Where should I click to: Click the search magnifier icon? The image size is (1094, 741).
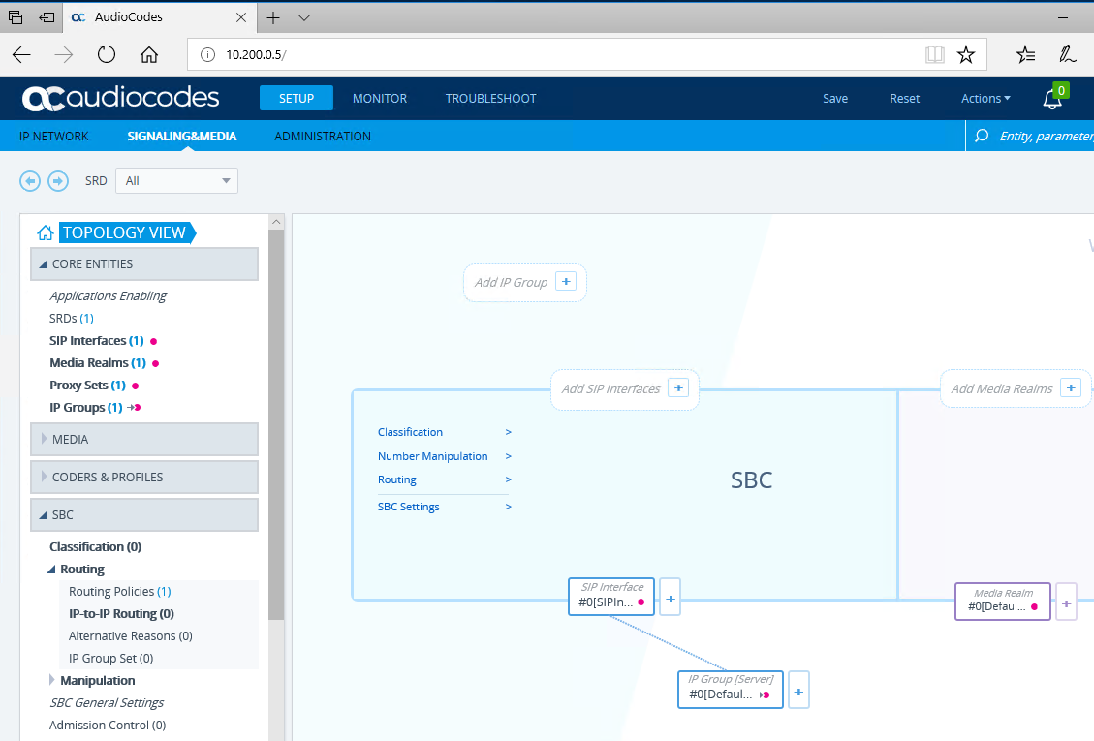point(981,136)
